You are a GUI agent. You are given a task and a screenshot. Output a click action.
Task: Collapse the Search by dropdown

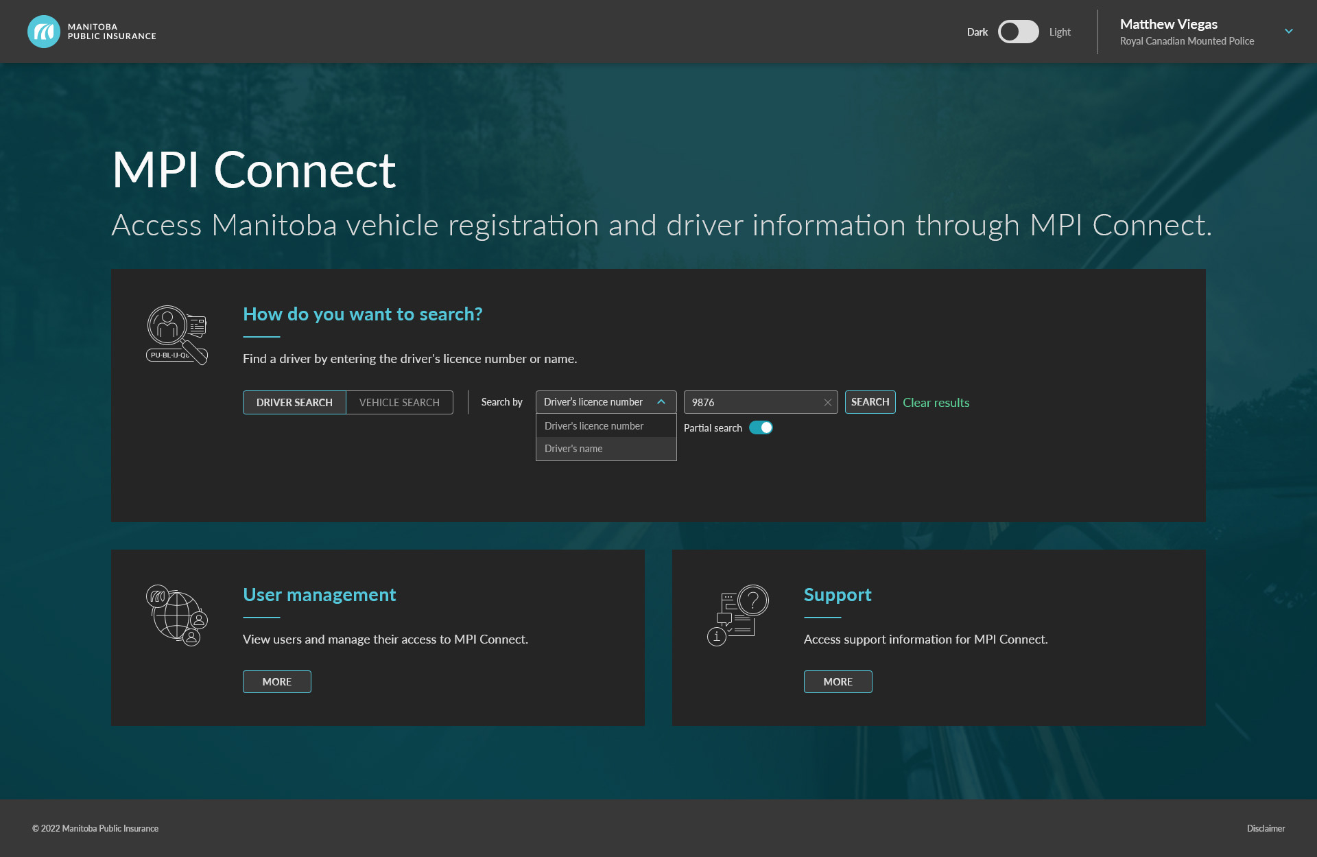click(606, 402)
